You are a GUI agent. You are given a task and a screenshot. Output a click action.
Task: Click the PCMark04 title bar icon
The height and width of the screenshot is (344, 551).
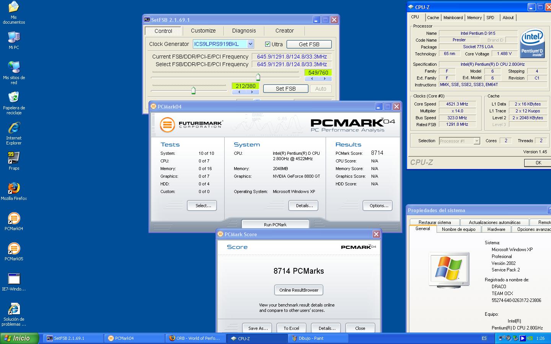[x=153, y=107]
